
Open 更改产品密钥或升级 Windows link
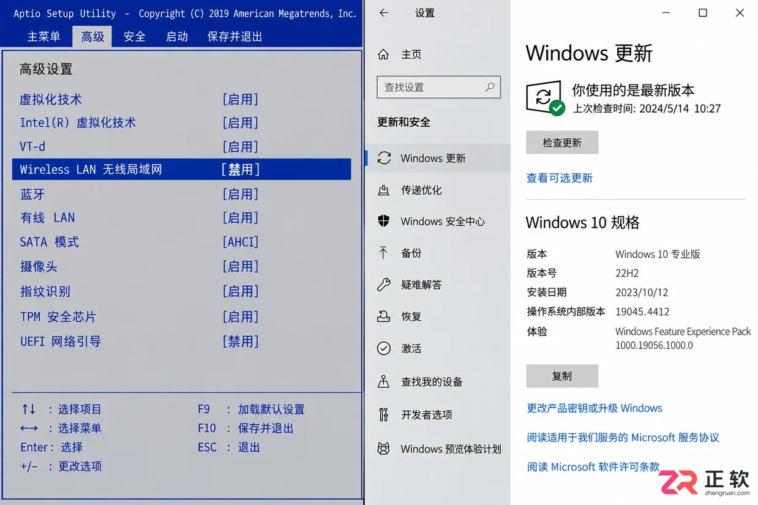[595, 408]
